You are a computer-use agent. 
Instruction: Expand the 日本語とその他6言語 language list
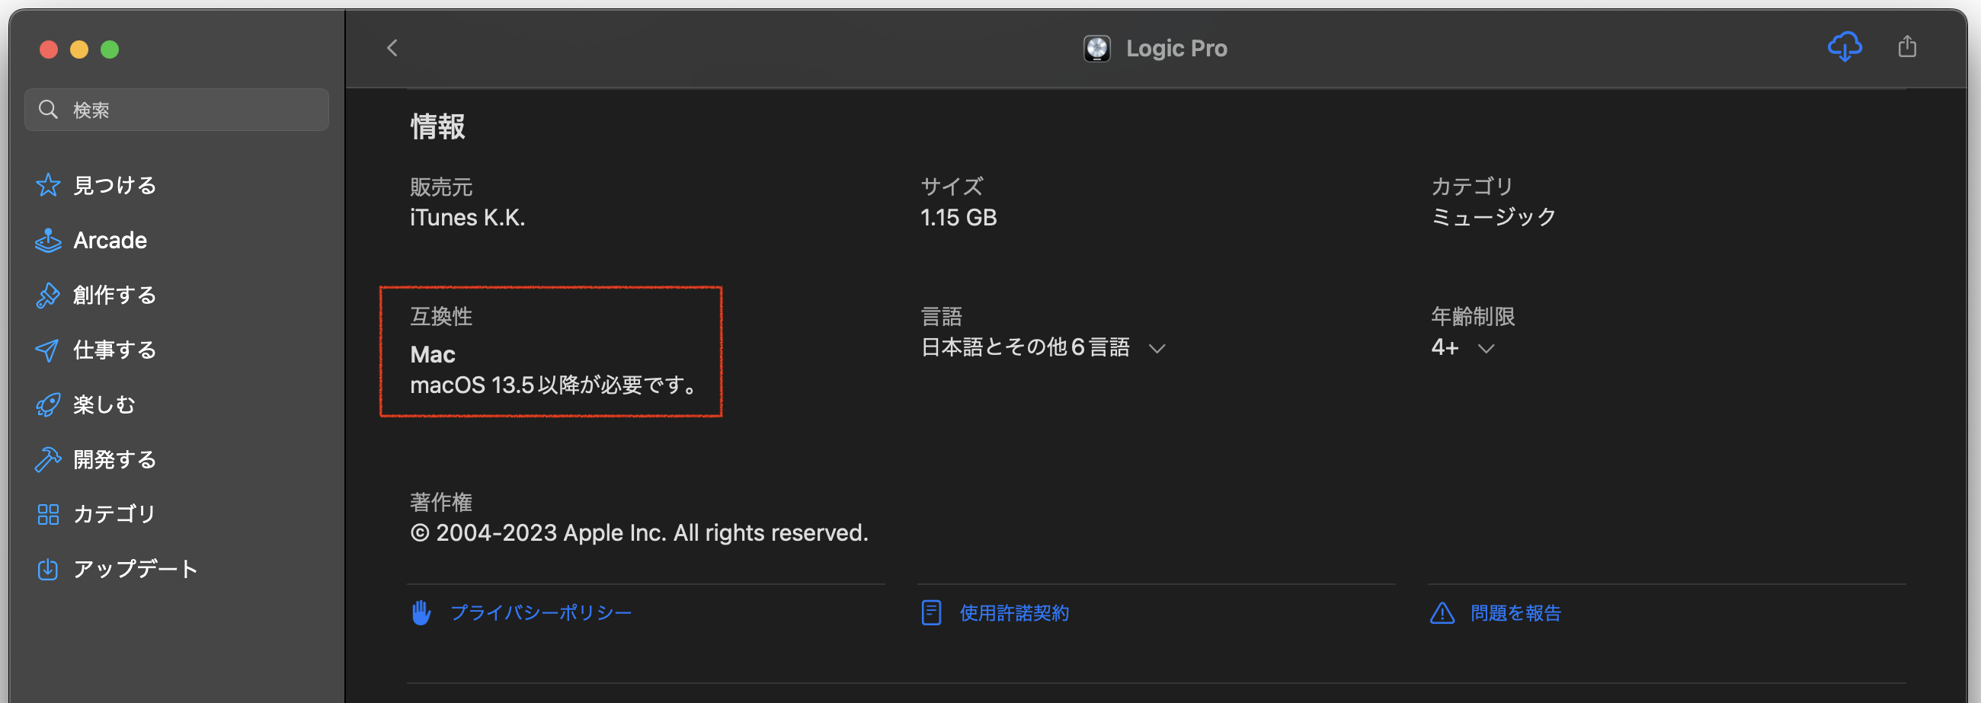click(1157, 348)
